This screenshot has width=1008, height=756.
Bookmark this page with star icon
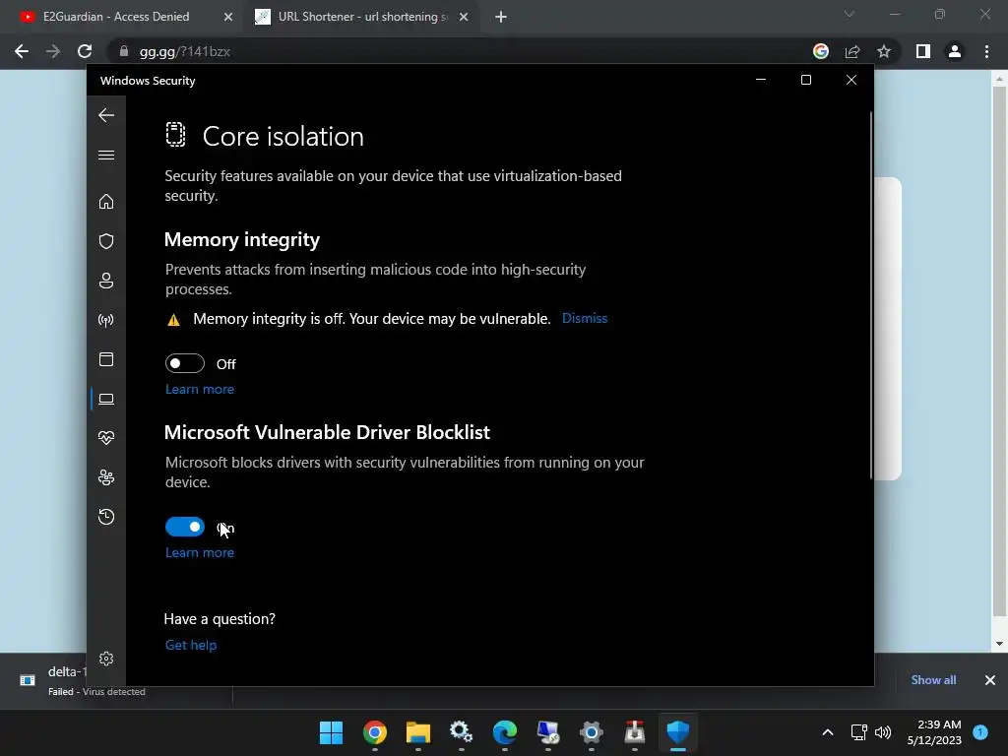coord(884,51)
